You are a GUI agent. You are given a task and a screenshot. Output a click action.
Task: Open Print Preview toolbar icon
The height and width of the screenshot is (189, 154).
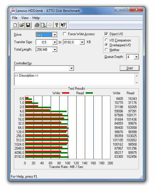pyautogui.click(x=44, y=25)
